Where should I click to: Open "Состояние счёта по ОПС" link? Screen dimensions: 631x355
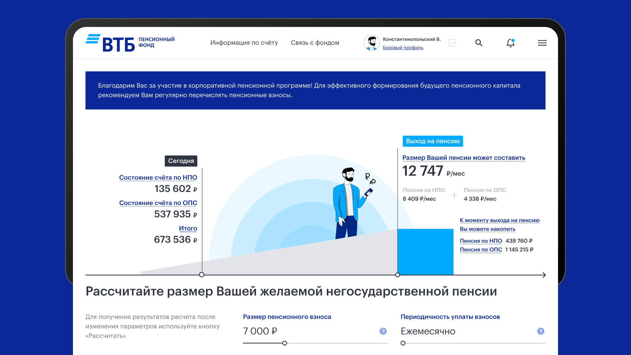click(158, 203)
